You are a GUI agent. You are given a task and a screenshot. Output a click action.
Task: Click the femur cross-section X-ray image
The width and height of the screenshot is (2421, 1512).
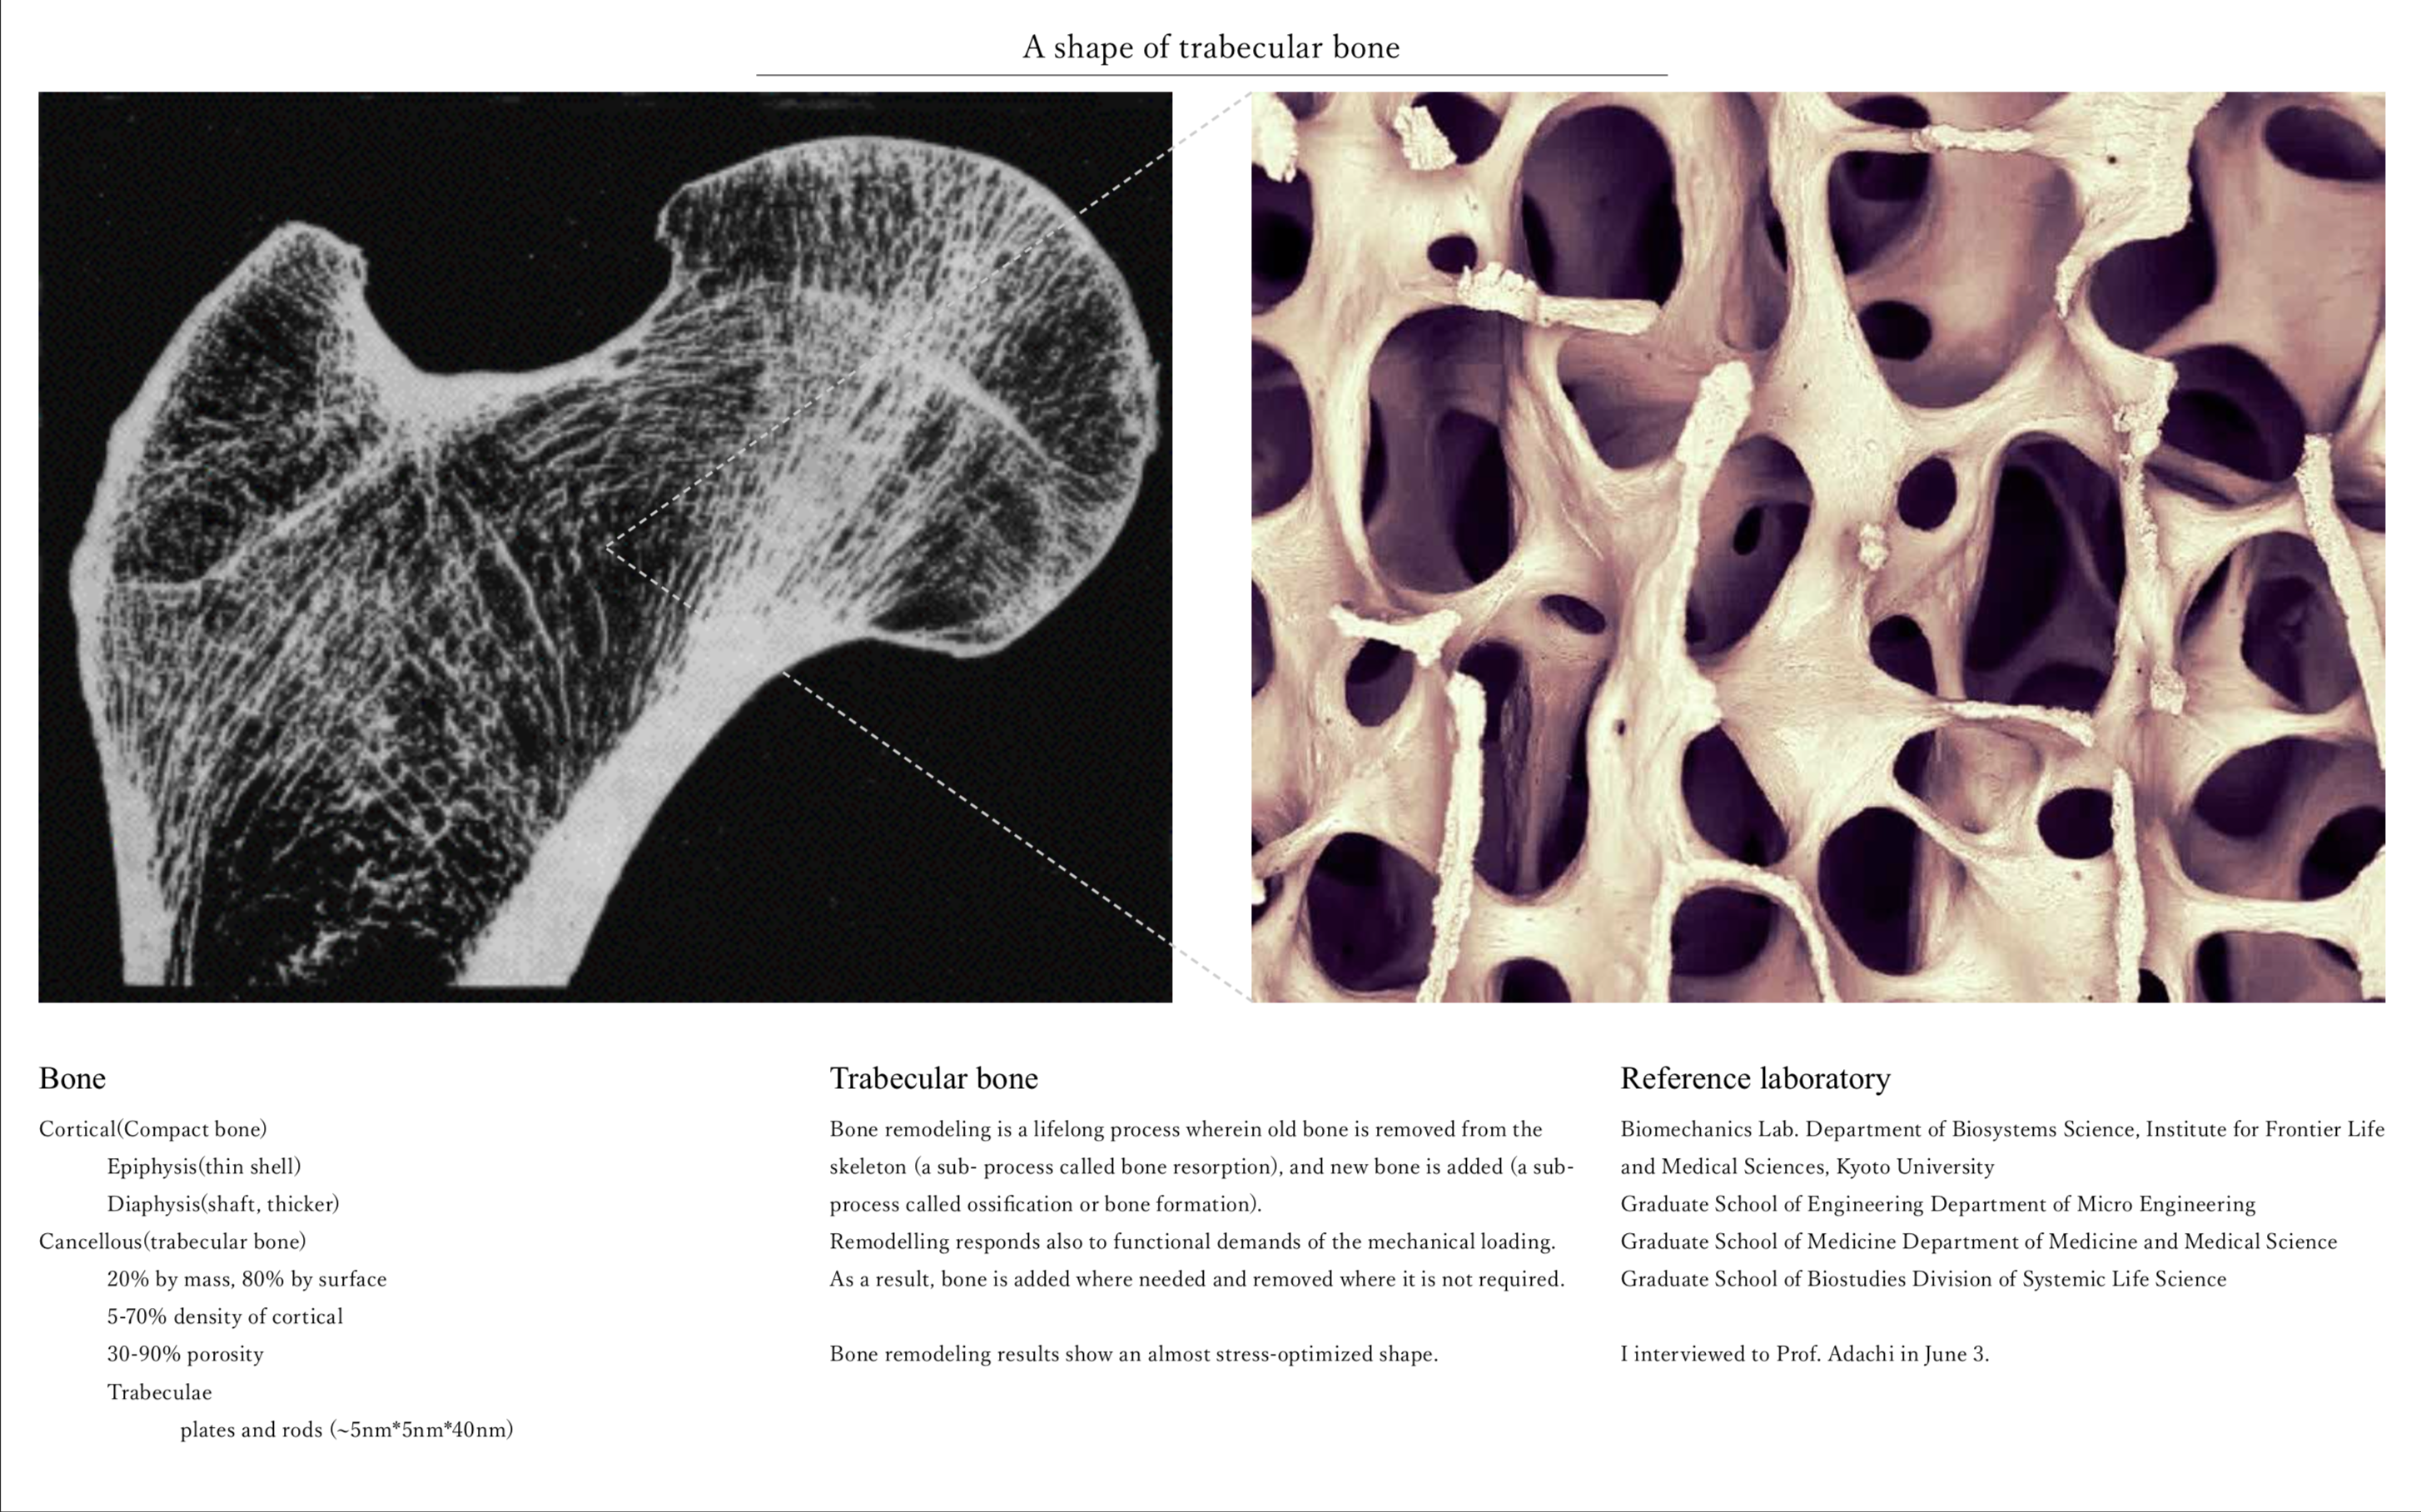coord(604,546)
